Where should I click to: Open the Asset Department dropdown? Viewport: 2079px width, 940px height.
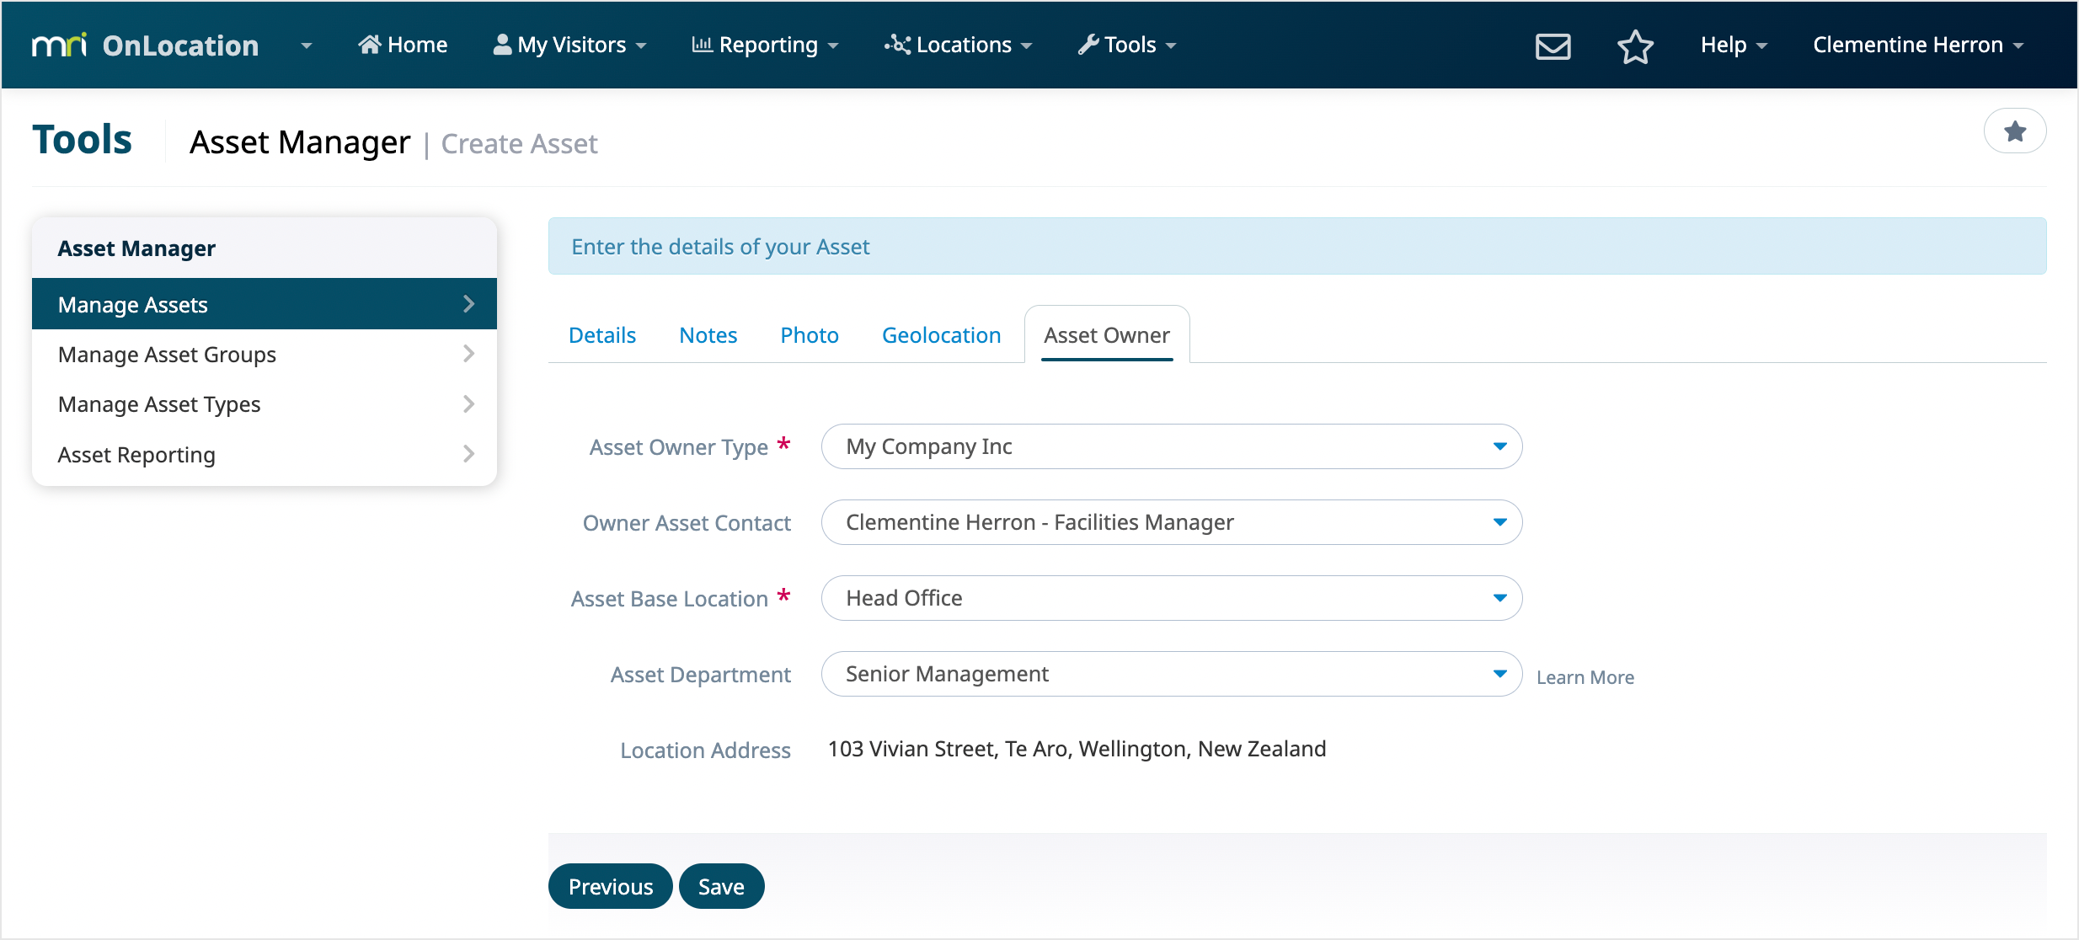pos(1172,674)
